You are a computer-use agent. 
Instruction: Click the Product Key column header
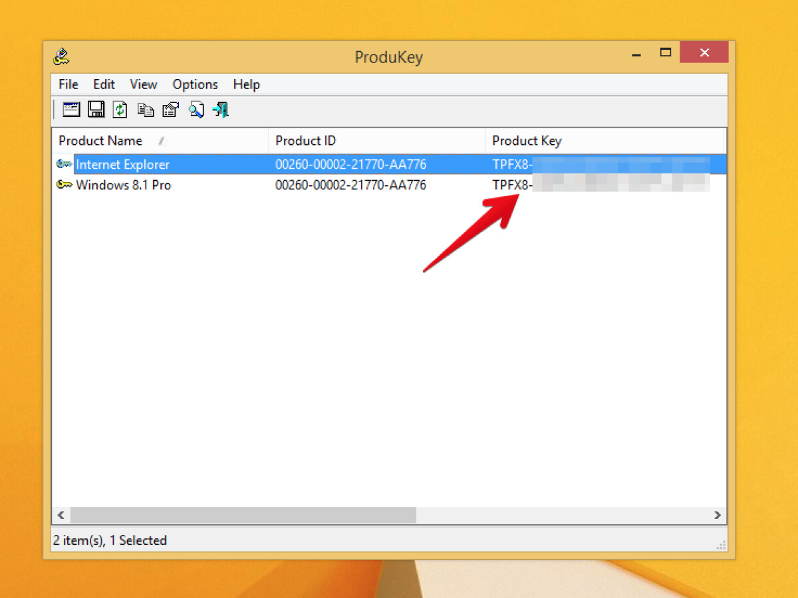click(527, 141)
